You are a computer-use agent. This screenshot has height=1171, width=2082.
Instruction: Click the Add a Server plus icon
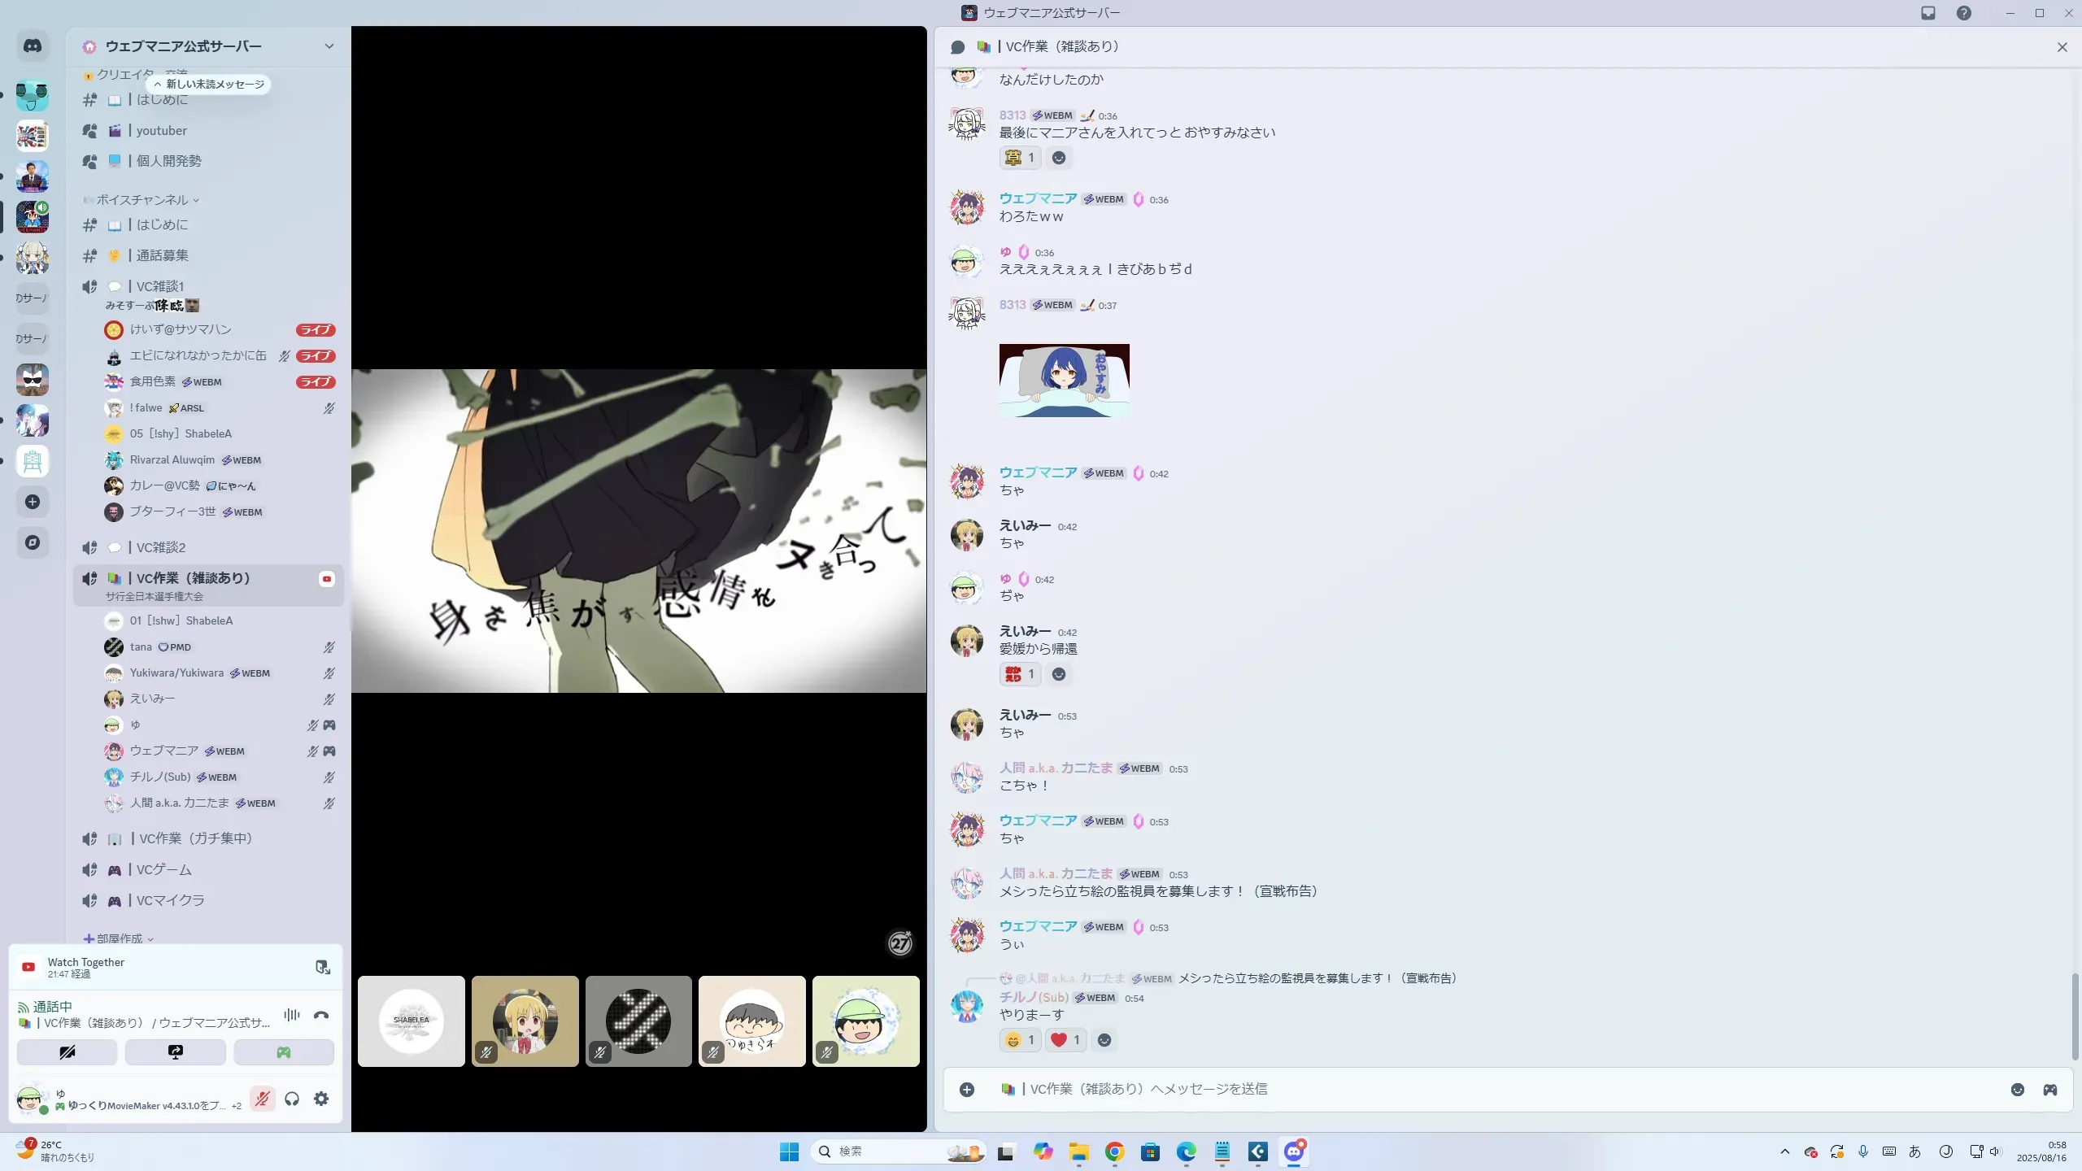coord(33,502)
